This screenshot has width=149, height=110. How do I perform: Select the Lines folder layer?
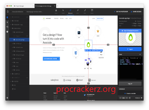tap(19, 66)
